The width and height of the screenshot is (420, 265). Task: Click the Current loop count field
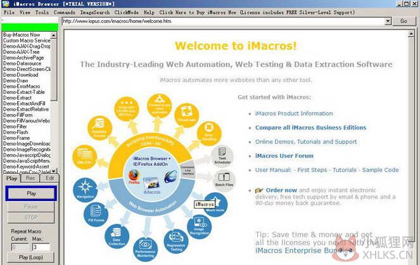(20, 247)
